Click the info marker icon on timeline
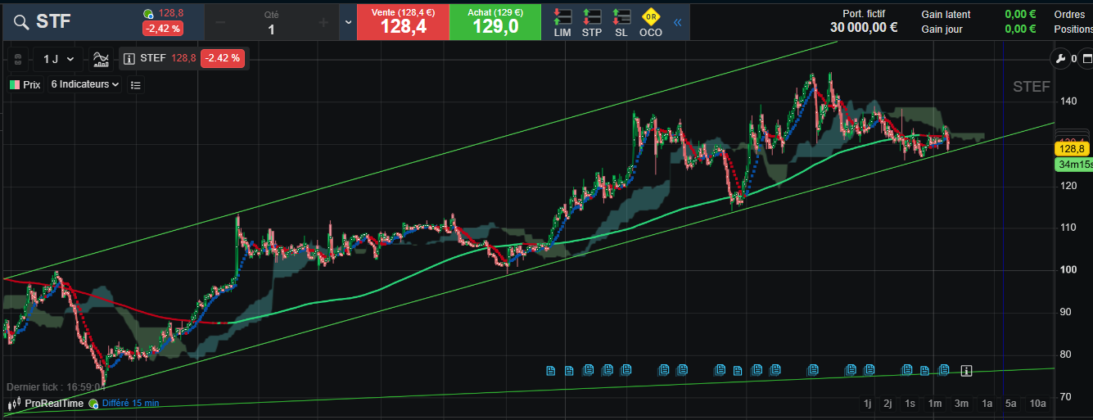This screenshot has width=1093, height=420. 966,371
